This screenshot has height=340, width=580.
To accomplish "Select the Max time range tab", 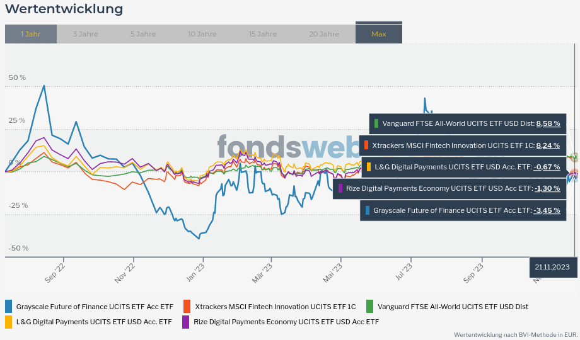I will [379, 34].
